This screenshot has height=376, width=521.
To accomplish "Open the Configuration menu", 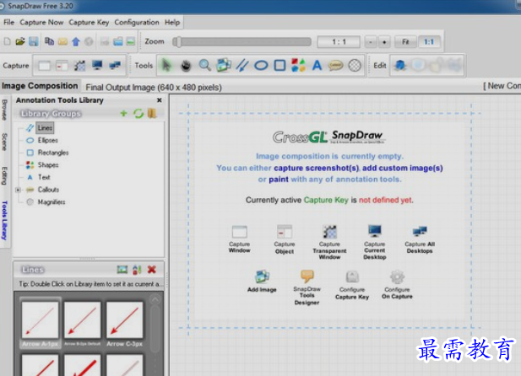I will [x=137, y=22].
